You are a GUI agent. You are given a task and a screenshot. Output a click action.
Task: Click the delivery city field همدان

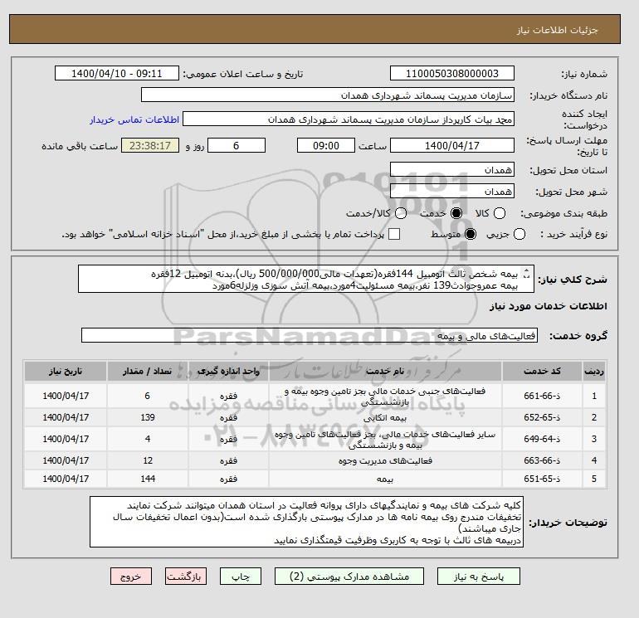452,191
